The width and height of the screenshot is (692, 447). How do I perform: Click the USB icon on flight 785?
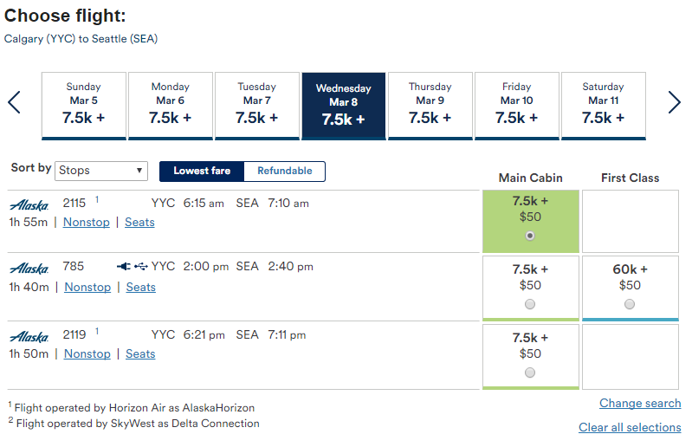(x=141, y=266)
